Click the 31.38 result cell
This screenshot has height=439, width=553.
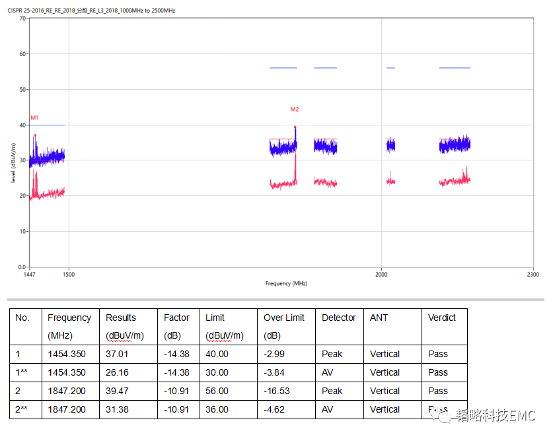point(117,409)
